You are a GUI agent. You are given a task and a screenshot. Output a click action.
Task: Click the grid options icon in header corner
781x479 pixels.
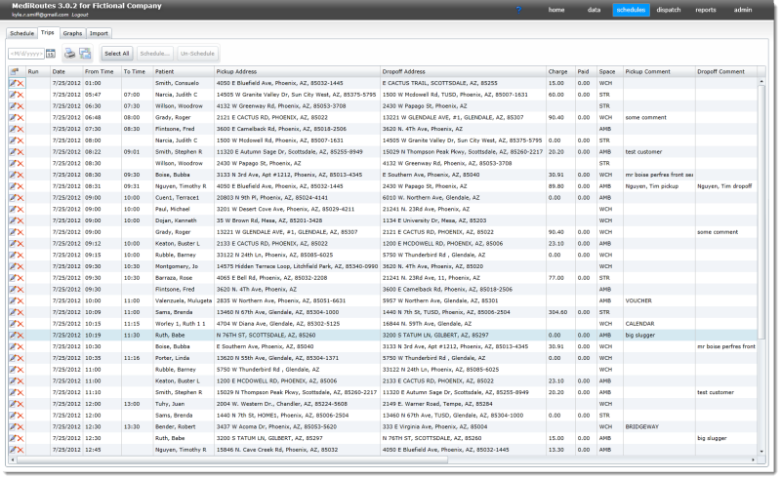pyautogui.click(x=14, y=72)
